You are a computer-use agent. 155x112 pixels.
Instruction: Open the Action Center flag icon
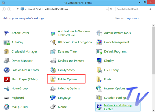[7, 33]
